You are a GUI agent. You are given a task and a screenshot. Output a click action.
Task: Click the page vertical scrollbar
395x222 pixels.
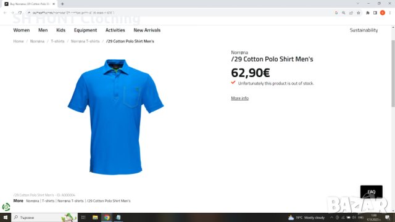(393, 73)
